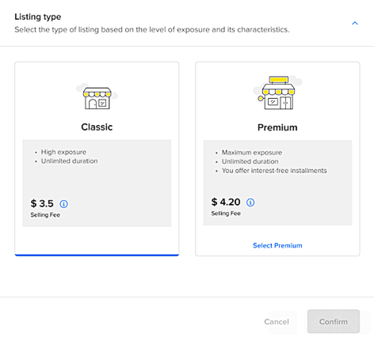Viewport: 374px width, 344px height.
Task: Click the $ 4.20 Selling Fee amount
Action: click(x=226, y=202)
